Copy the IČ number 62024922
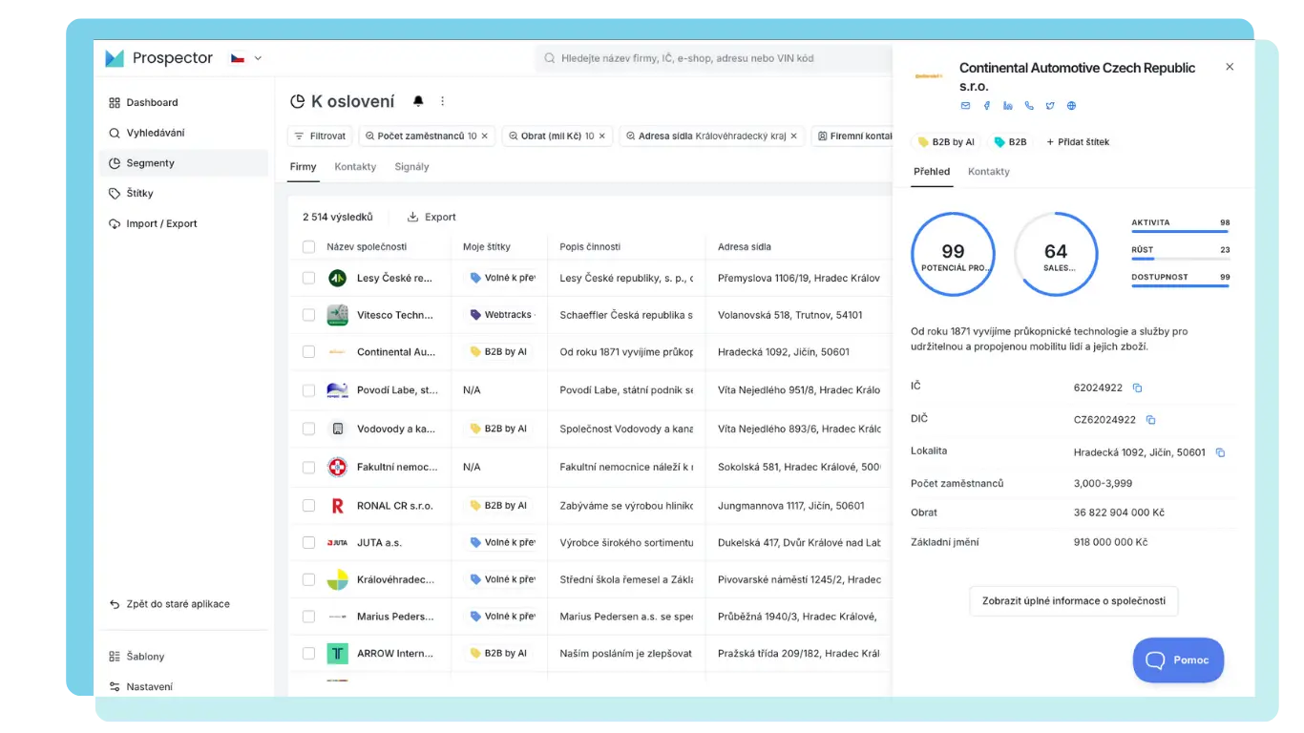1304x733 pixels. pos(1137,387)
